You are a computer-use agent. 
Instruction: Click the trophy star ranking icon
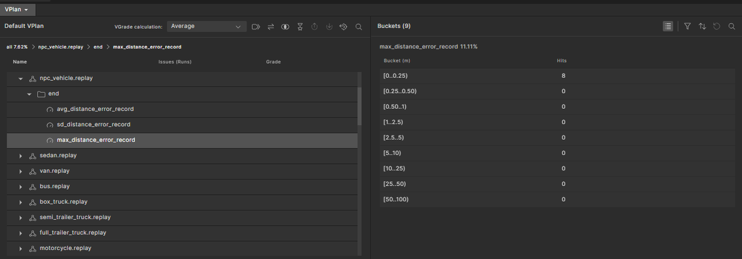tap(300, 27)
